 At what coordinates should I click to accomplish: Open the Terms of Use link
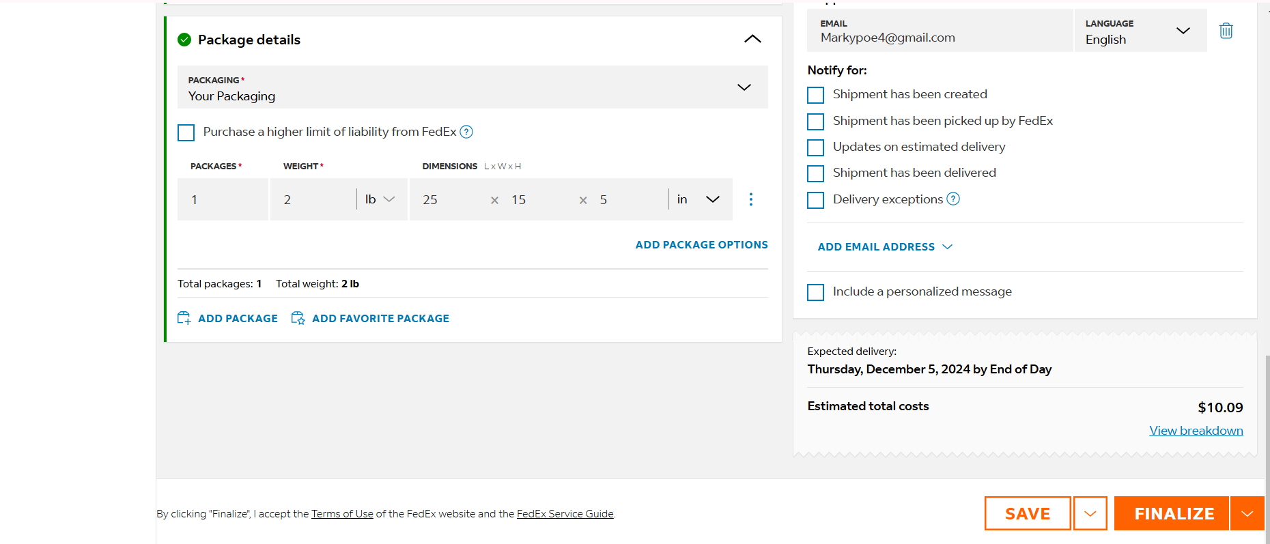(342, 514)
